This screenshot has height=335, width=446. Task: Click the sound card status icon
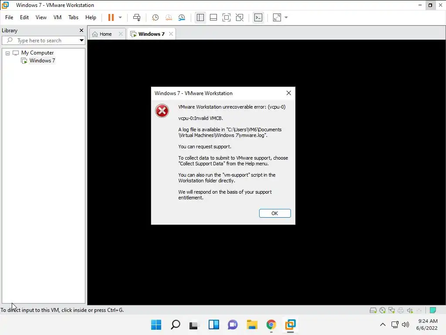[x=410, y=310]
